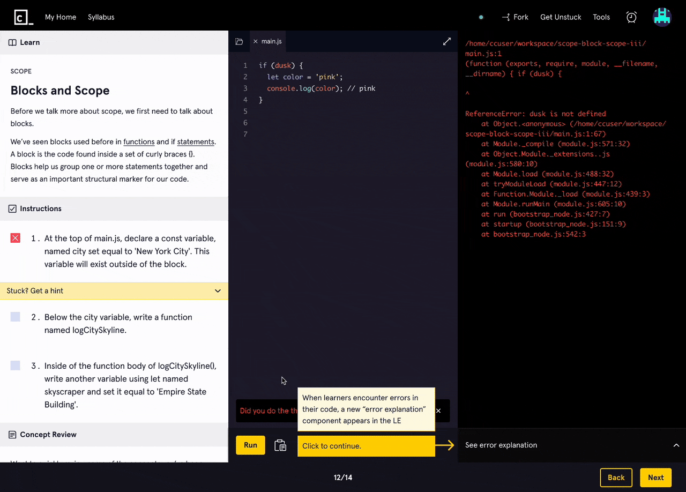Click the teal connection status dot

[481, 17]
